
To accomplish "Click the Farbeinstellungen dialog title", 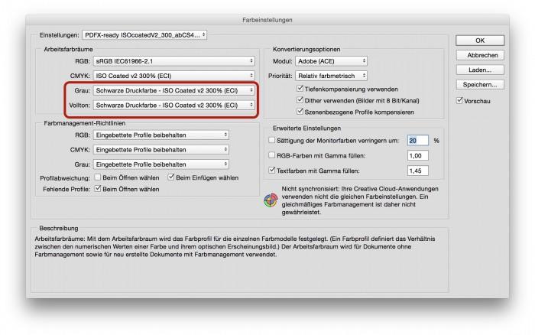I will pos(267,20).
